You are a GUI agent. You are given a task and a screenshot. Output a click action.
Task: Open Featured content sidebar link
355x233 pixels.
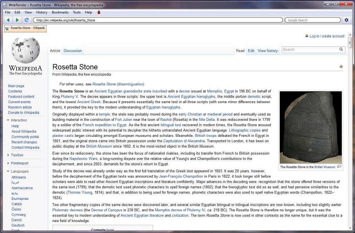21,97
